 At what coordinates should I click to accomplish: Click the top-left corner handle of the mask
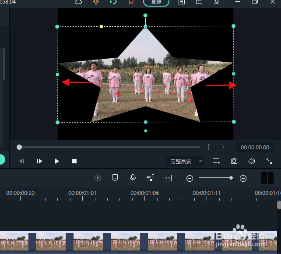(x=57, y=27)
